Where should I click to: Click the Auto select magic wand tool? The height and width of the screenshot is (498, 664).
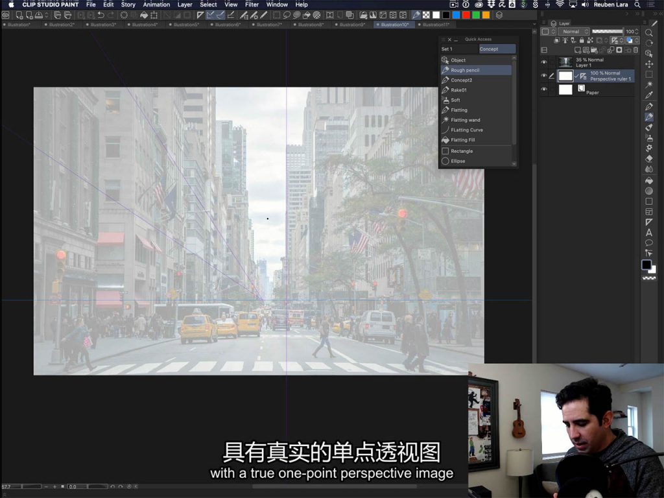tap(649, 85)
